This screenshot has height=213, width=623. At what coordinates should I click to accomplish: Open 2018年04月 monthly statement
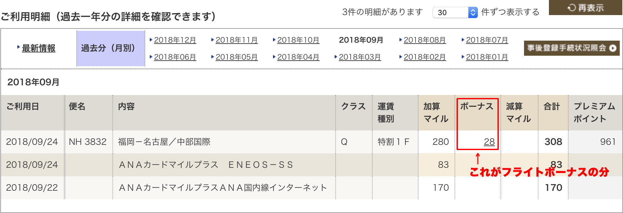298,57
